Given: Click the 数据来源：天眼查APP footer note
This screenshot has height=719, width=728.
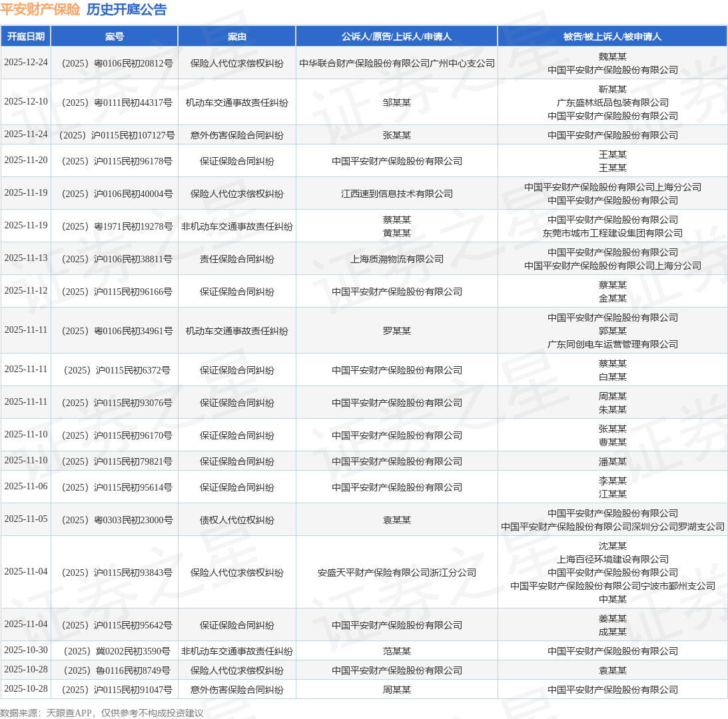Looking at the screenshot, I should (102, 712).
